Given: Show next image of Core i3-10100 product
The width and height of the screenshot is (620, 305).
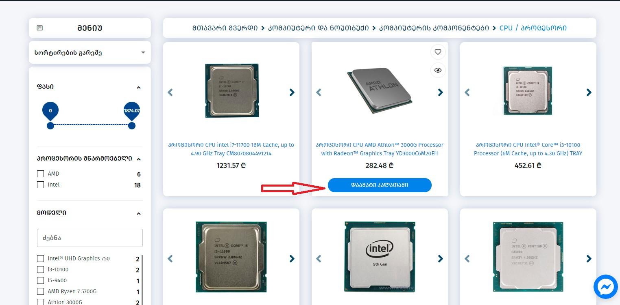Looking at the screenshot, I should coord(589,92).
